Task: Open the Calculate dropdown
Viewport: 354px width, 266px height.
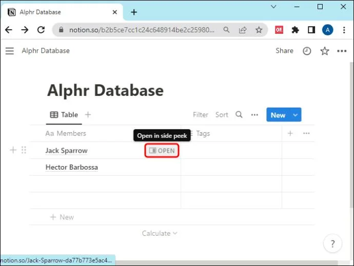Action: point(160,233)
